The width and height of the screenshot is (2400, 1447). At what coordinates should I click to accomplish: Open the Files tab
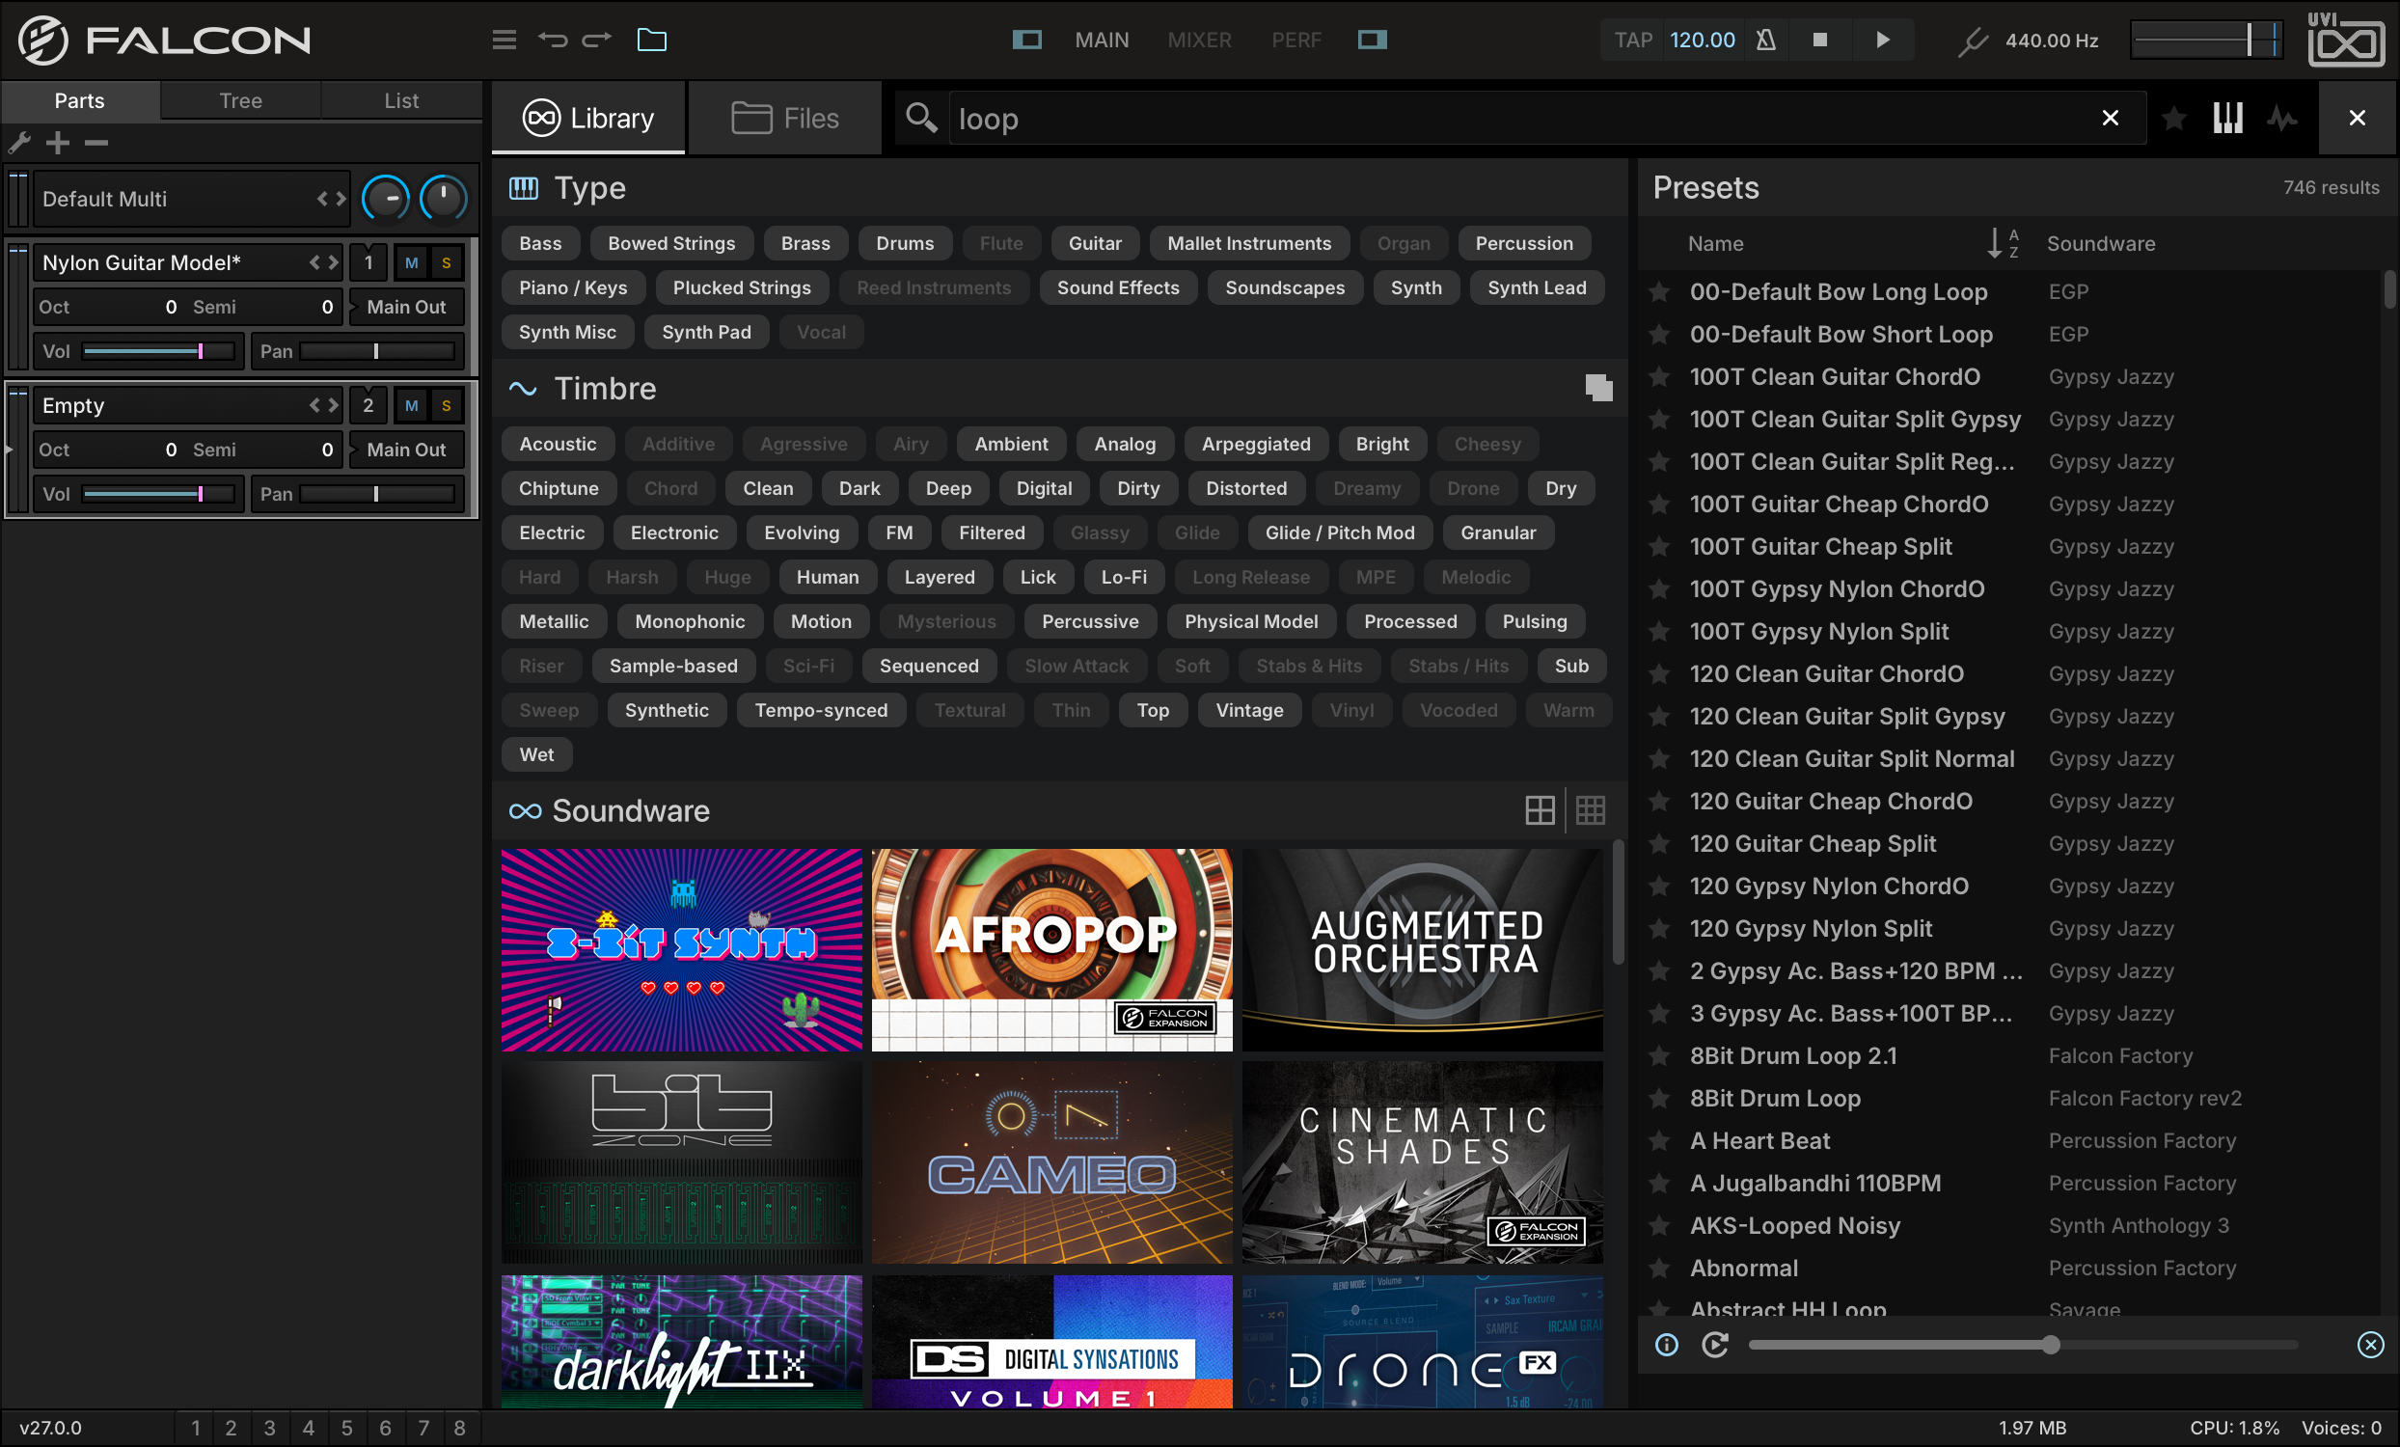[x=785, y=118]
